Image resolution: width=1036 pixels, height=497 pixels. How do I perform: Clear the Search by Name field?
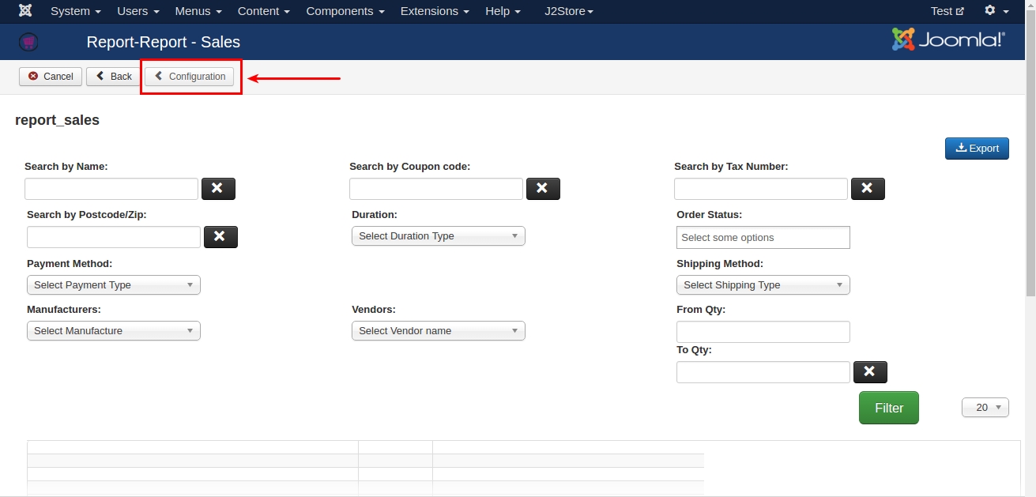tap(218, 189)
